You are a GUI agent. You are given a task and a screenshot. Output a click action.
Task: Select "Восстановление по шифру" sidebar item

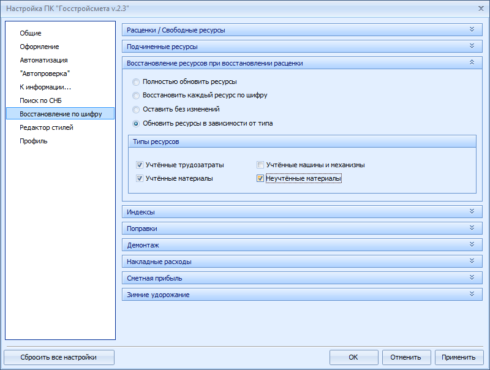pos(60,114)
